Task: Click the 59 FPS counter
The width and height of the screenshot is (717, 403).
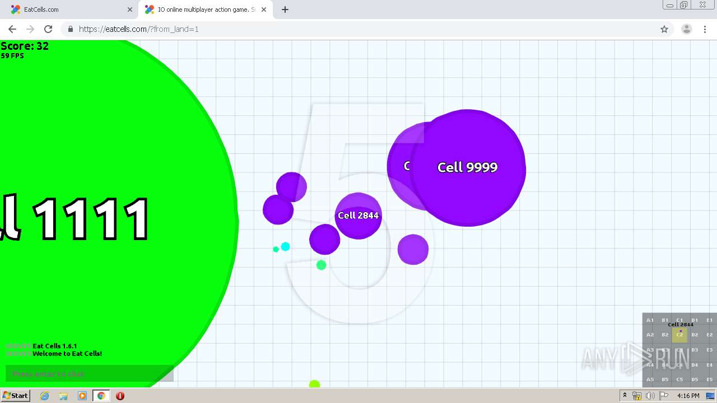Action: [x=12, y=56]
